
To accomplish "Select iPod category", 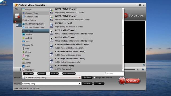I will pyautogui.click(x=36, y=56).
